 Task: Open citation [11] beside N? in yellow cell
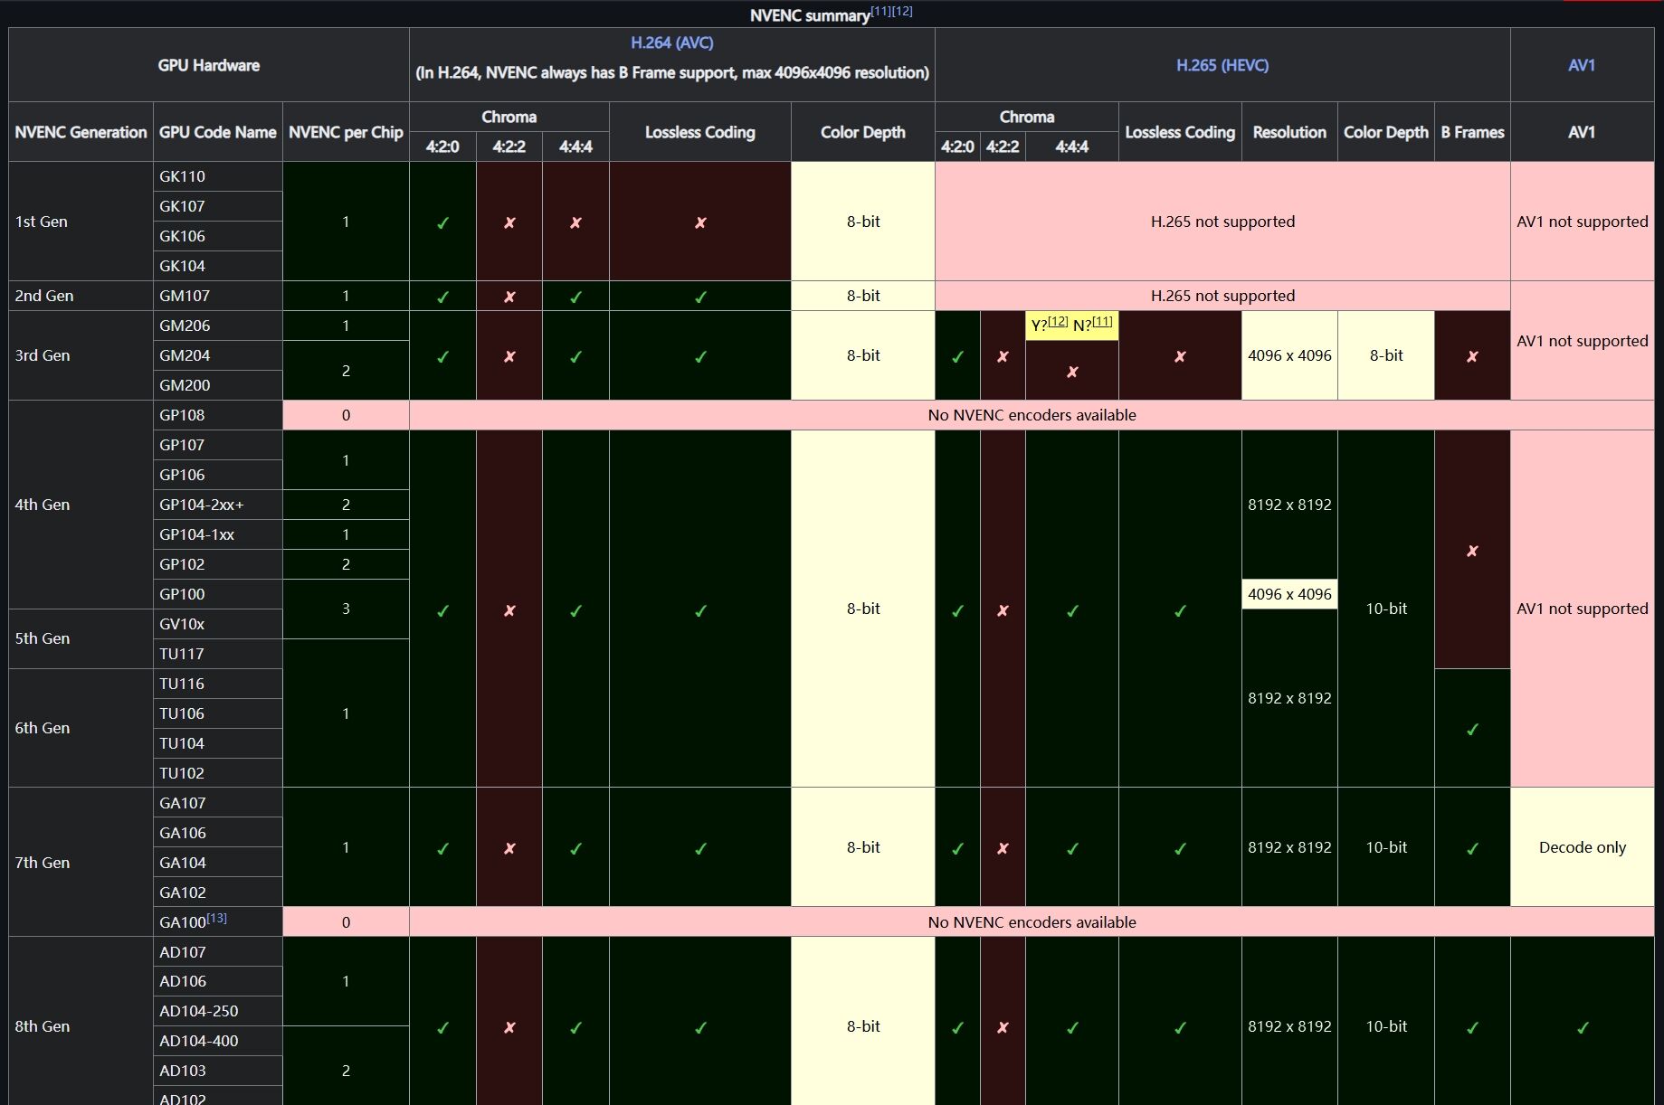[1102, 322]
